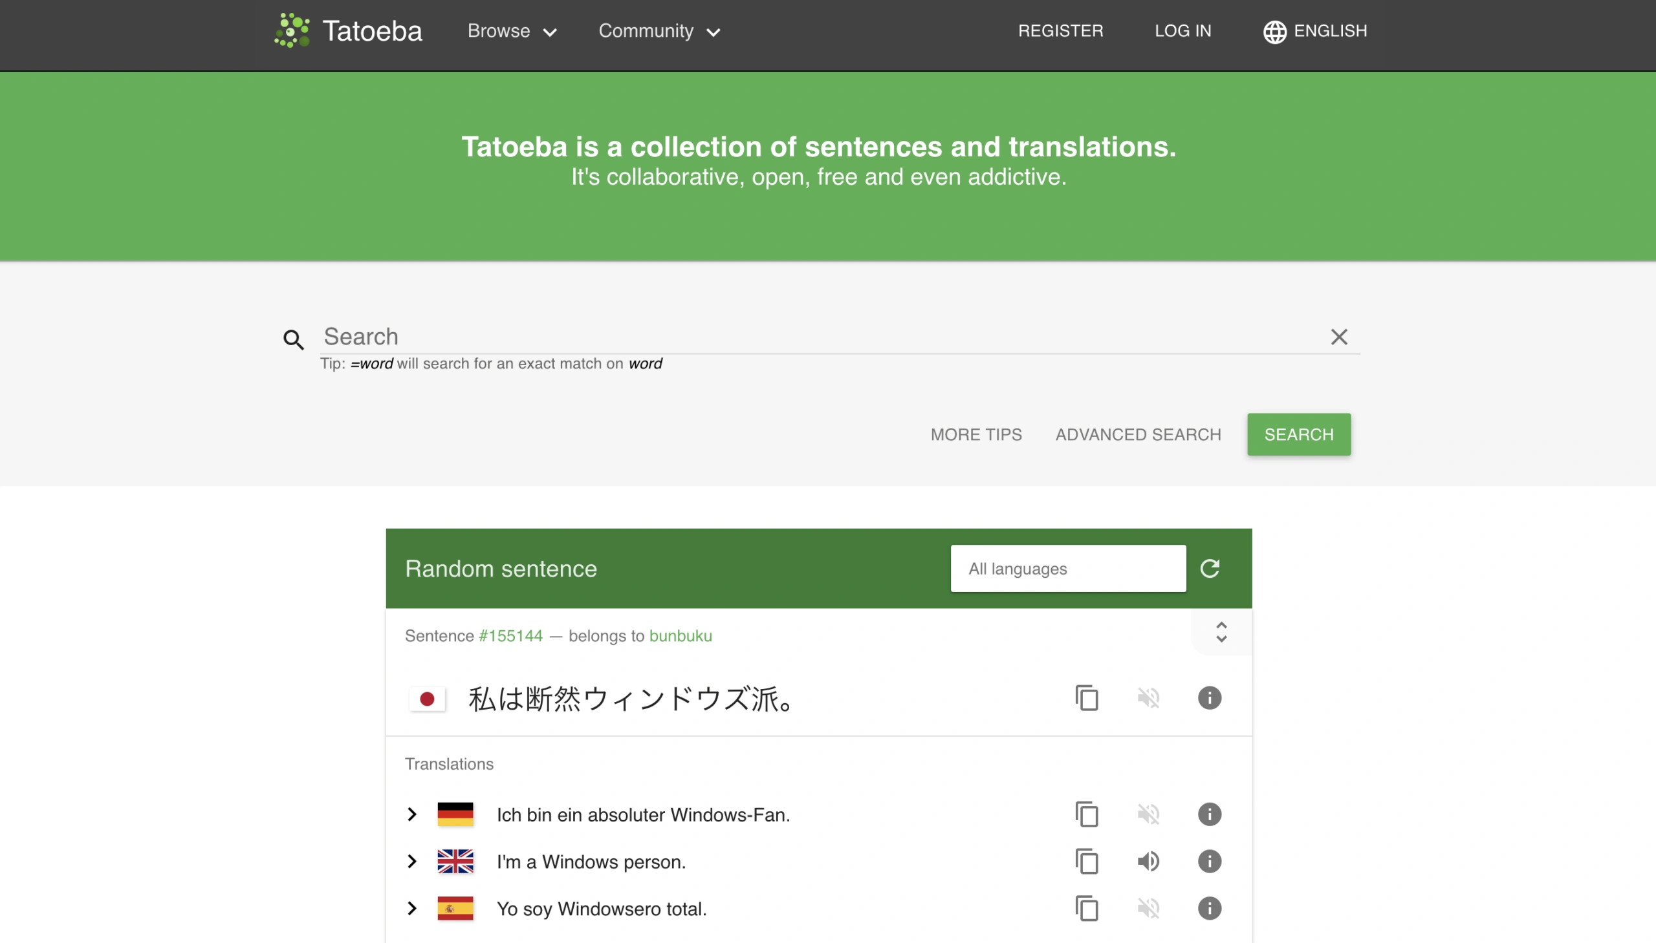
Task: Click LOG IN in the top bar
Action: 1182,30
